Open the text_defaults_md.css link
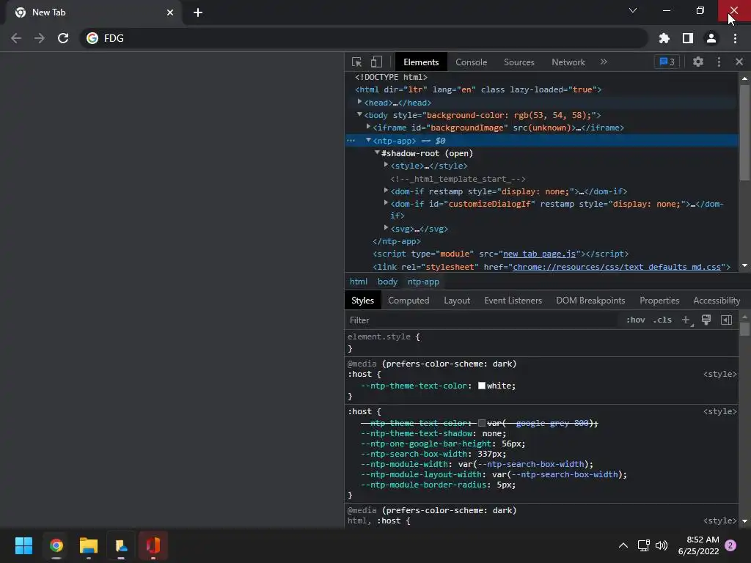This screenshot has width=751, height=563. [616, 267]
